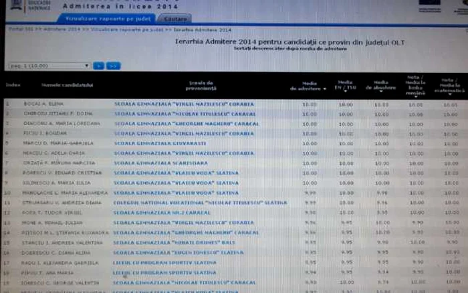The image size is (468, 293).
Task: Click Vizualizare rapoarte pe județ breadcrumb link
Action: pyautogui.click(x=127, y=29)
